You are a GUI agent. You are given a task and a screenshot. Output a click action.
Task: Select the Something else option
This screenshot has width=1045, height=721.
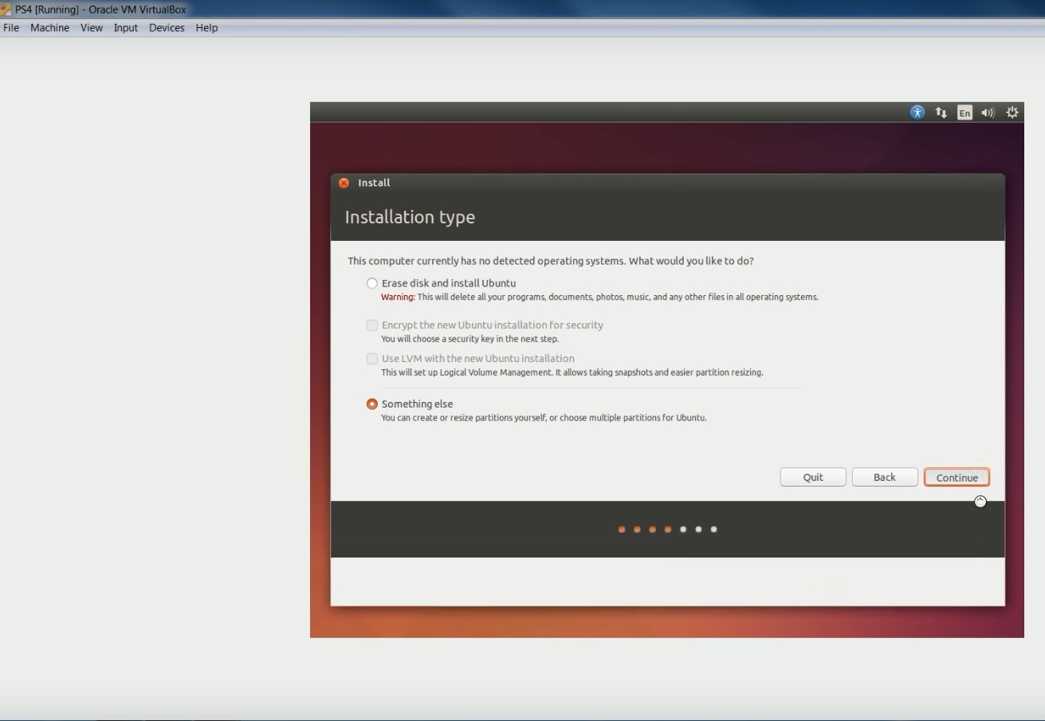410,404
